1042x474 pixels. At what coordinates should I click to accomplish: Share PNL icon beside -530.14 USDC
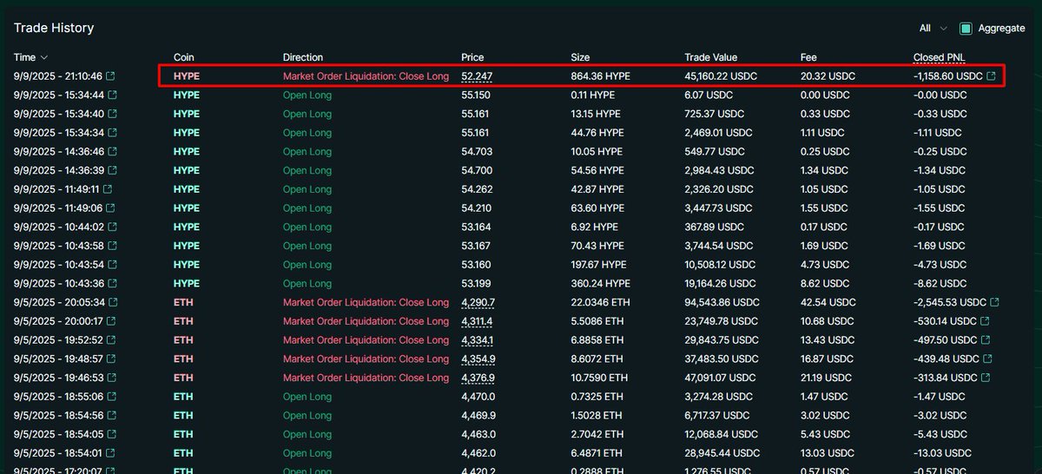[985, 321]
